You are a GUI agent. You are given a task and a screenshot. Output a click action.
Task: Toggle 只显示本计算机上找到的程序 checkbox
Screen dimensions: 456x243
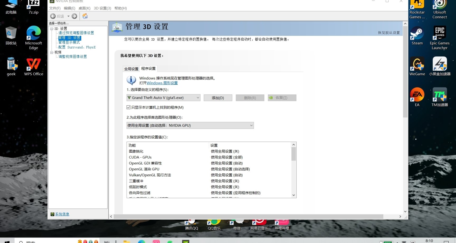129,107
